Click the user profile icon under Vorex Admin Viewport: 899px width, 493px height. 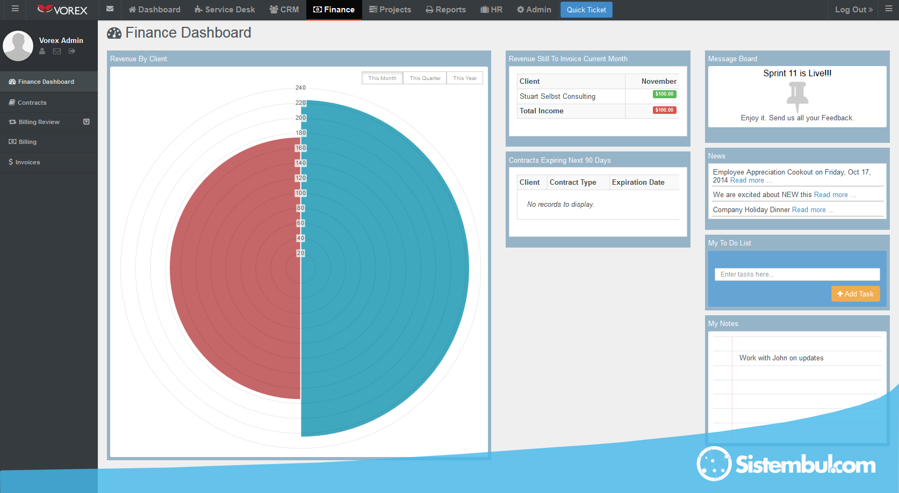pyautogui.click(x=42, y=52)
